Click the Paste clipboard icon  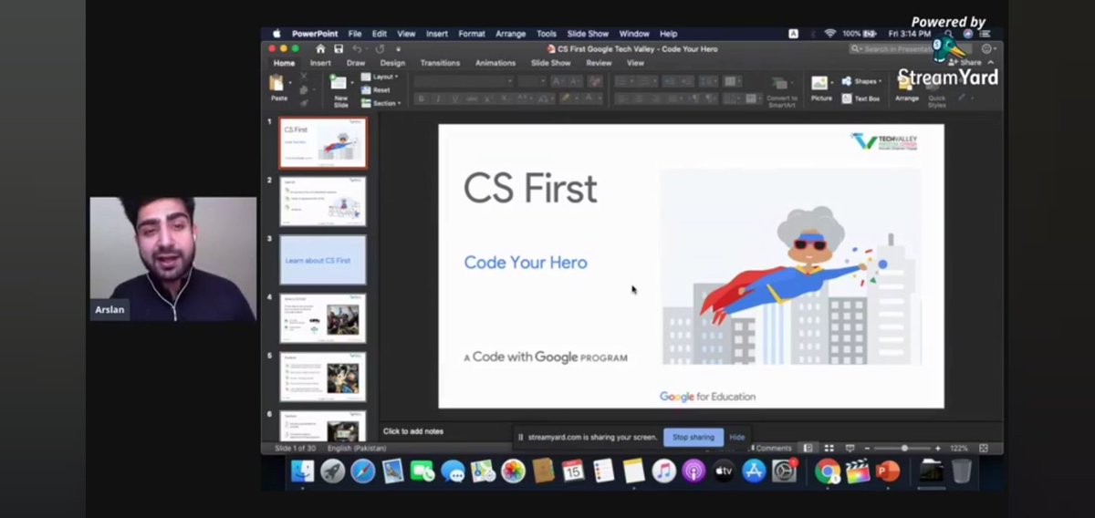click(277, 84)
